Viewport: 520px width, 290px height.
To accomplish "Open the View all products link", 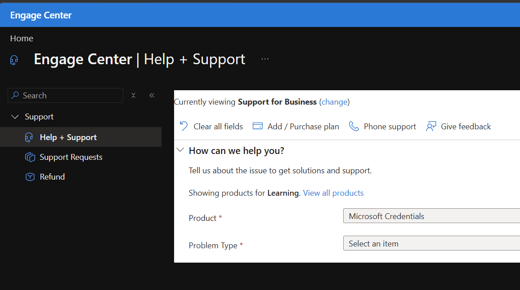I will tap(333, 193).
